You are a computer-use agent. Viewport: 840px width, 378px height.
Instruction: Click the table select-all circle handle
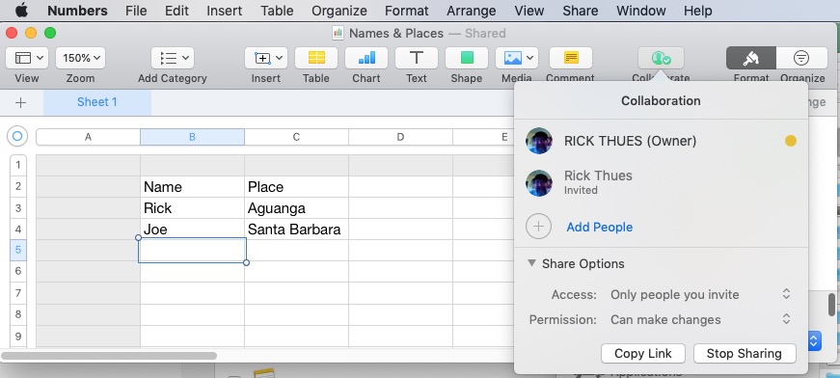click(17, 137)
